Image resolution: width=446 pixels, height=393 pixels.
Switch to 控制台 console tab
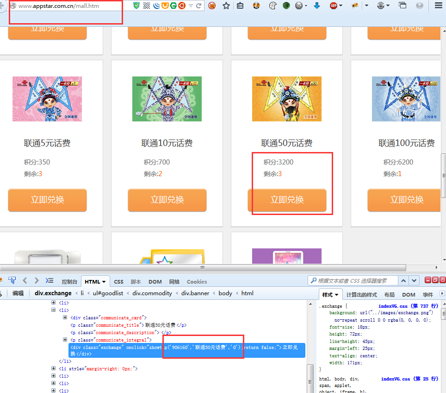pos(69,282)
